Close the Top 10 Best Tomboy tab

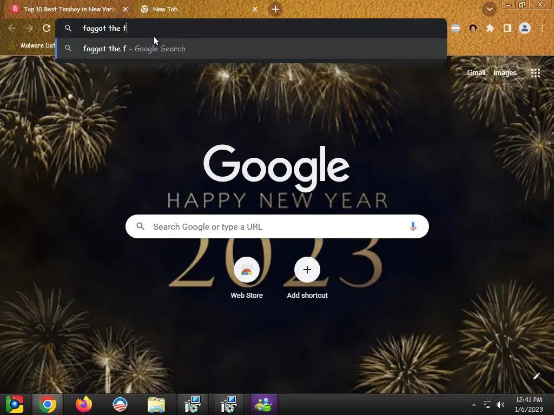click(x=126, y=9)
